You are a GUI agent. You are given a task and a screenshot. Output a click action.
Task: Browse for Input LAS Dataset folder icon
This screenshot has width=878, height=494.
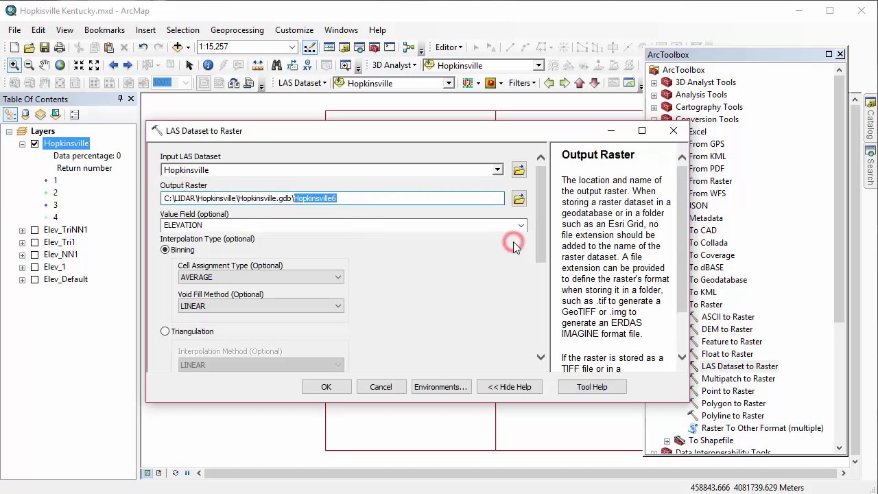(x=519, y=170)
